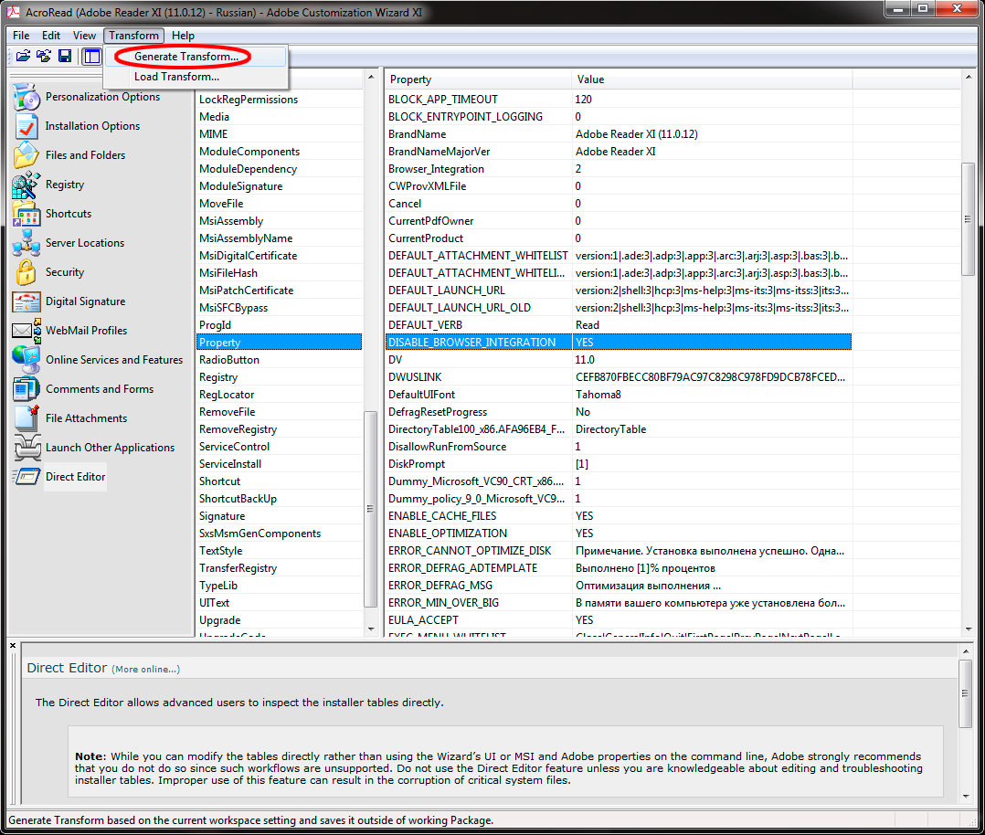Viewport: 985px width, 835px height.
Task: Select the SxsMsmGenComponents table
Action: [x=279, y=534]
